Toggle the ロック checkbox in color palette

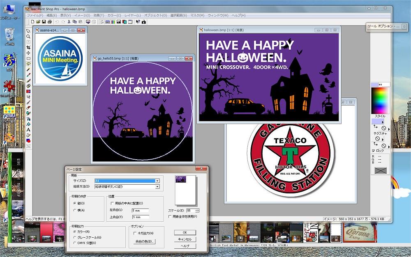coord(373,151)
